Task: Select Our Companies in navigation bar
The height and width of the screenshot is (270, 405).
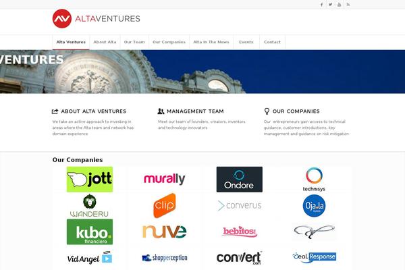Action: point(169,42)
